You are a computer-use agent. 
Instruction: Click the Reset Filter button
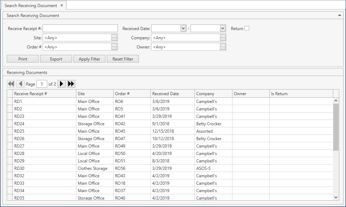coord(122,59)
